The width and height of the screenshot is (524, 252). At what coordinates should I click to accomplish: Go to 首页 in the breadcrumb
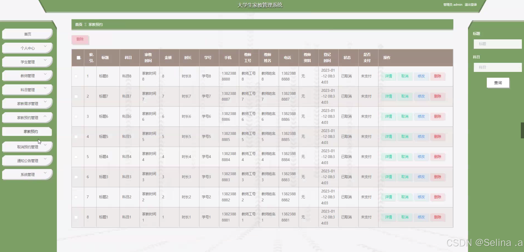tap(79, 24)
